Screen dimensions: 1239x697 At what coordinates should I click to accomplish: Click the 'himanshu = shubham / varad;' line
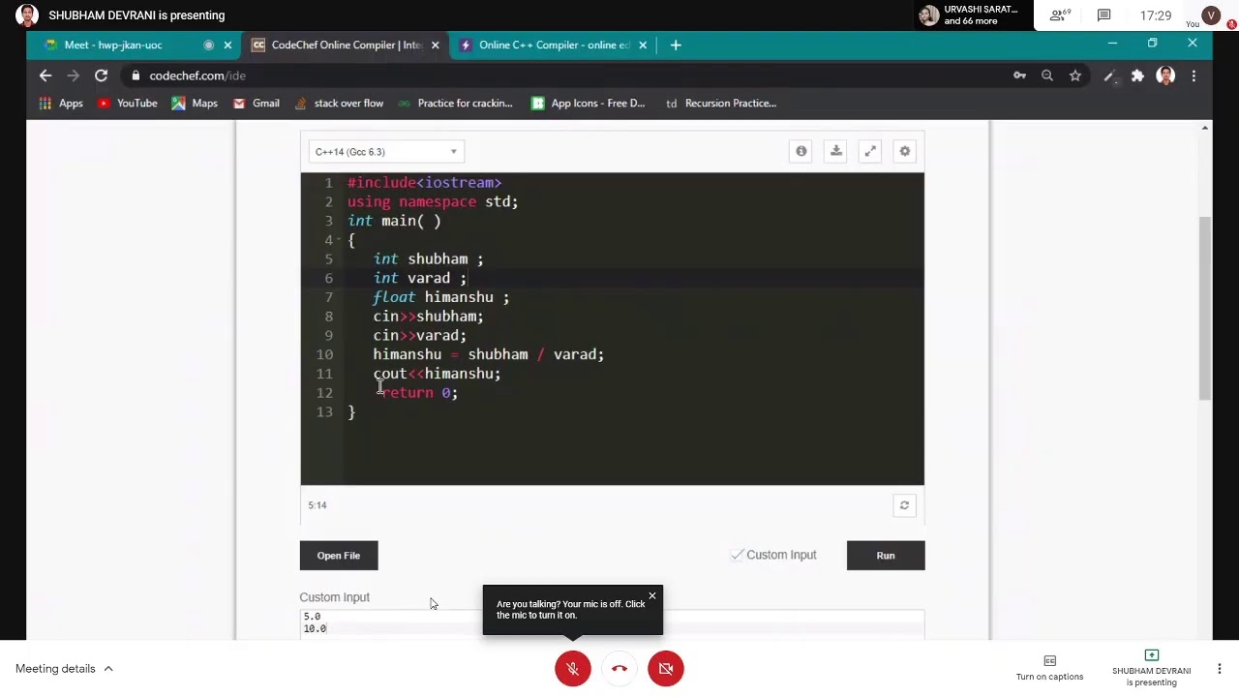pyautogui.click(x=488, y=354)
